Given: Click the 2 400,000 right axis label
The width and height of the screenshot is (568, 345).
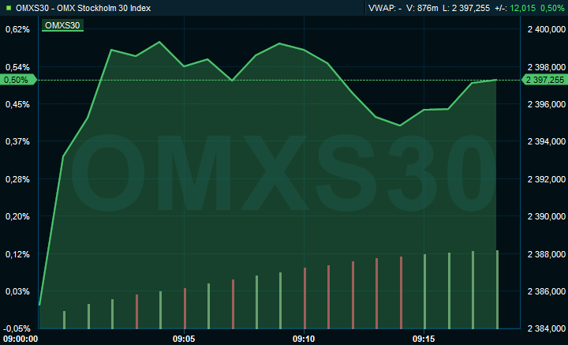Looking at the screenshot, I should pyautogui.click(x=546, y=29).
